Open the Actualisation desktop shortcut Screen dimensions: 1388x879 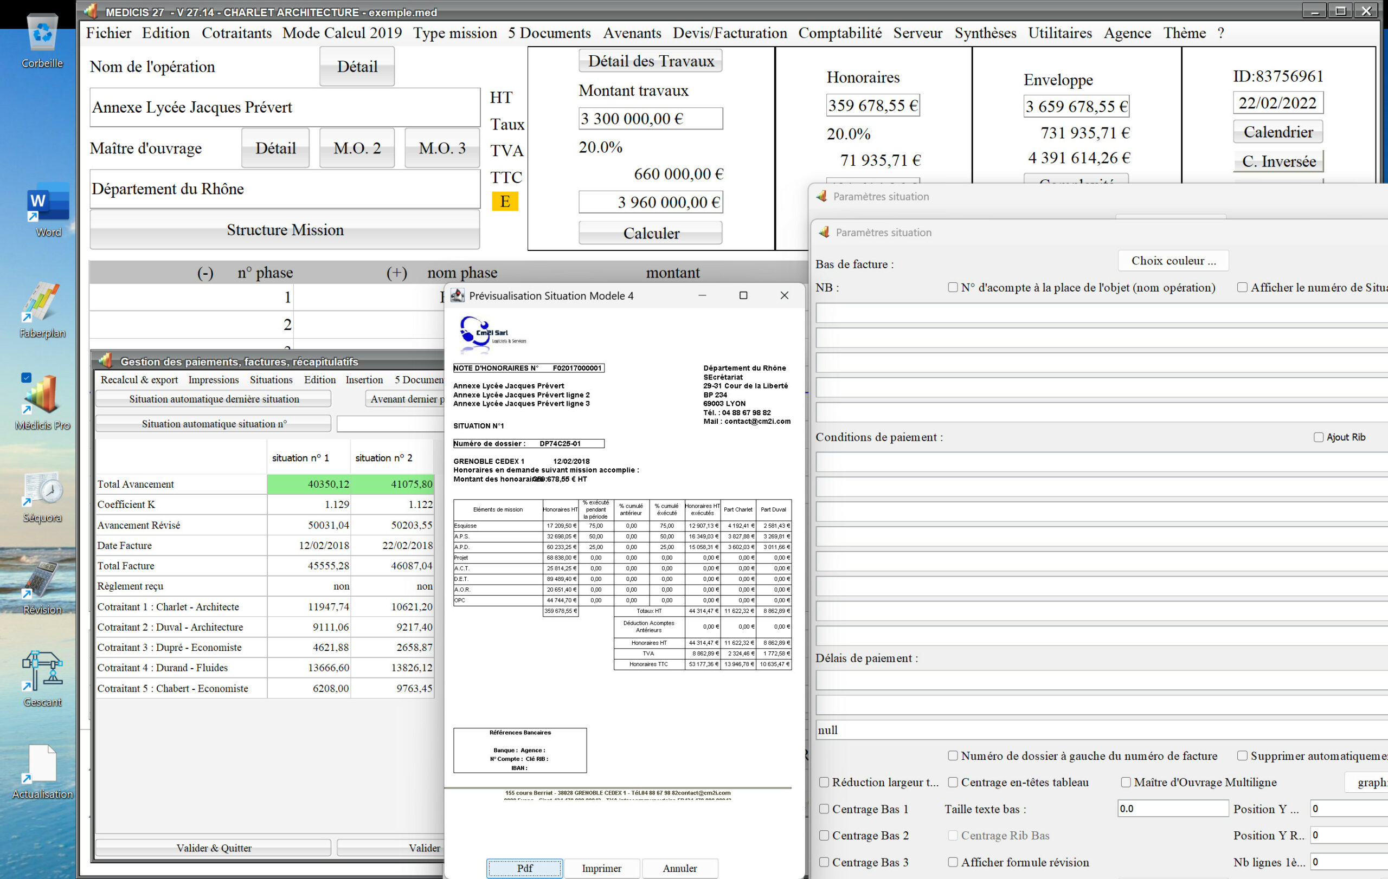pyautogui.click(x=42, y=765)
